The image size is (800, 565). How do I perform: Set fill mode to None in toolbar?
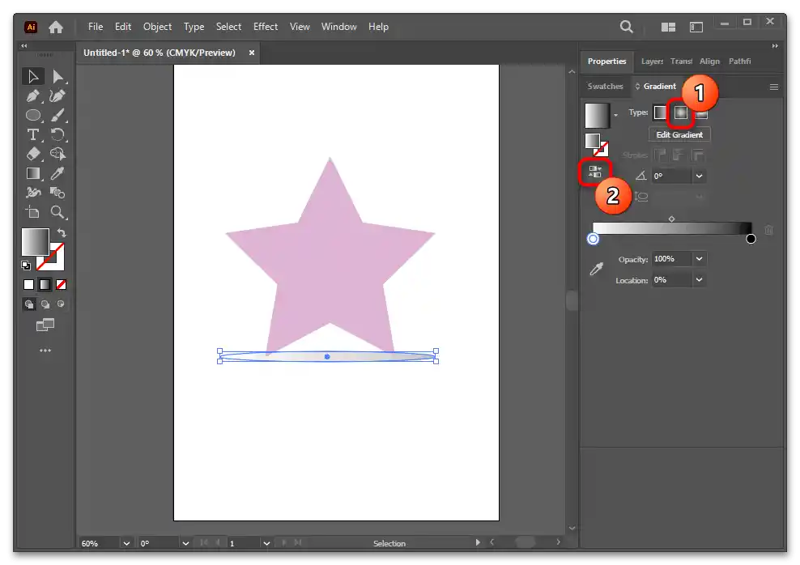click(x=61, y=284)
